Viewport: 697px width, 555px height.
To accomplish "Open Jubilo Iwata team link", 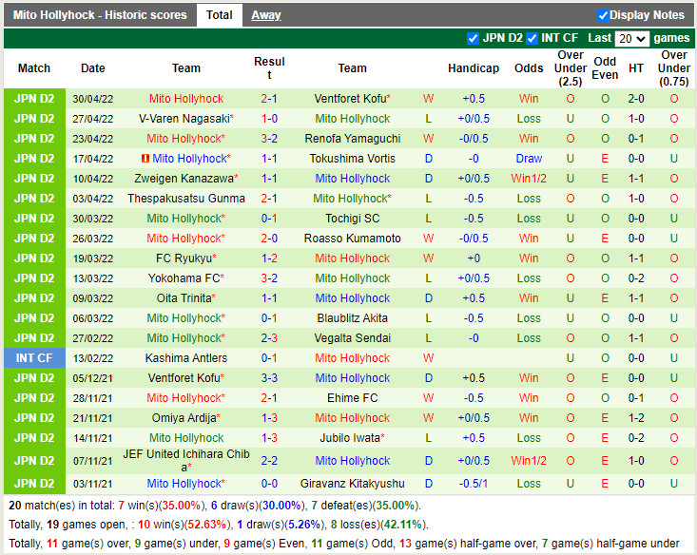I will point(352,438).
